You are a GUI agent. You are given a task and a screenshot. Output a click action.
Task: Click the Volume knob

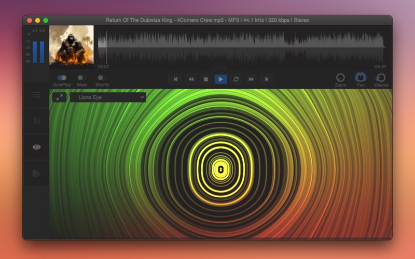point(381,78)
